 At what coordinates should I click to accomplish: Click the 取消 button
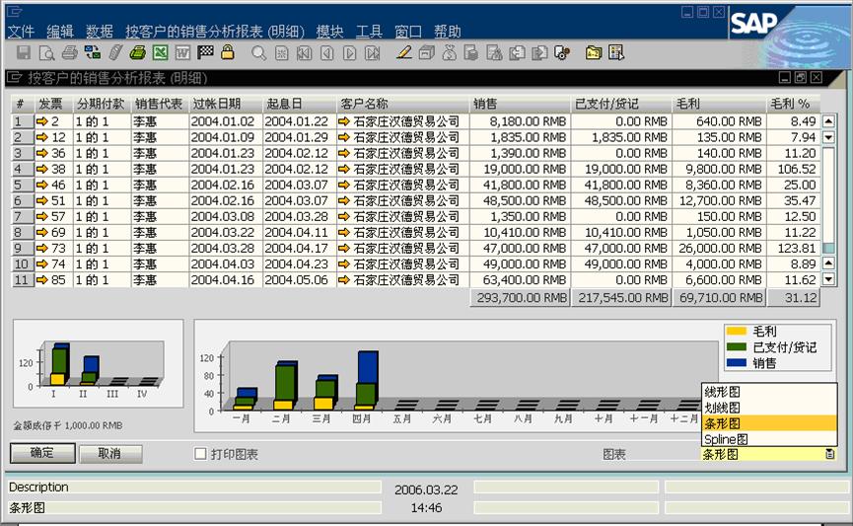pos(110,454)
